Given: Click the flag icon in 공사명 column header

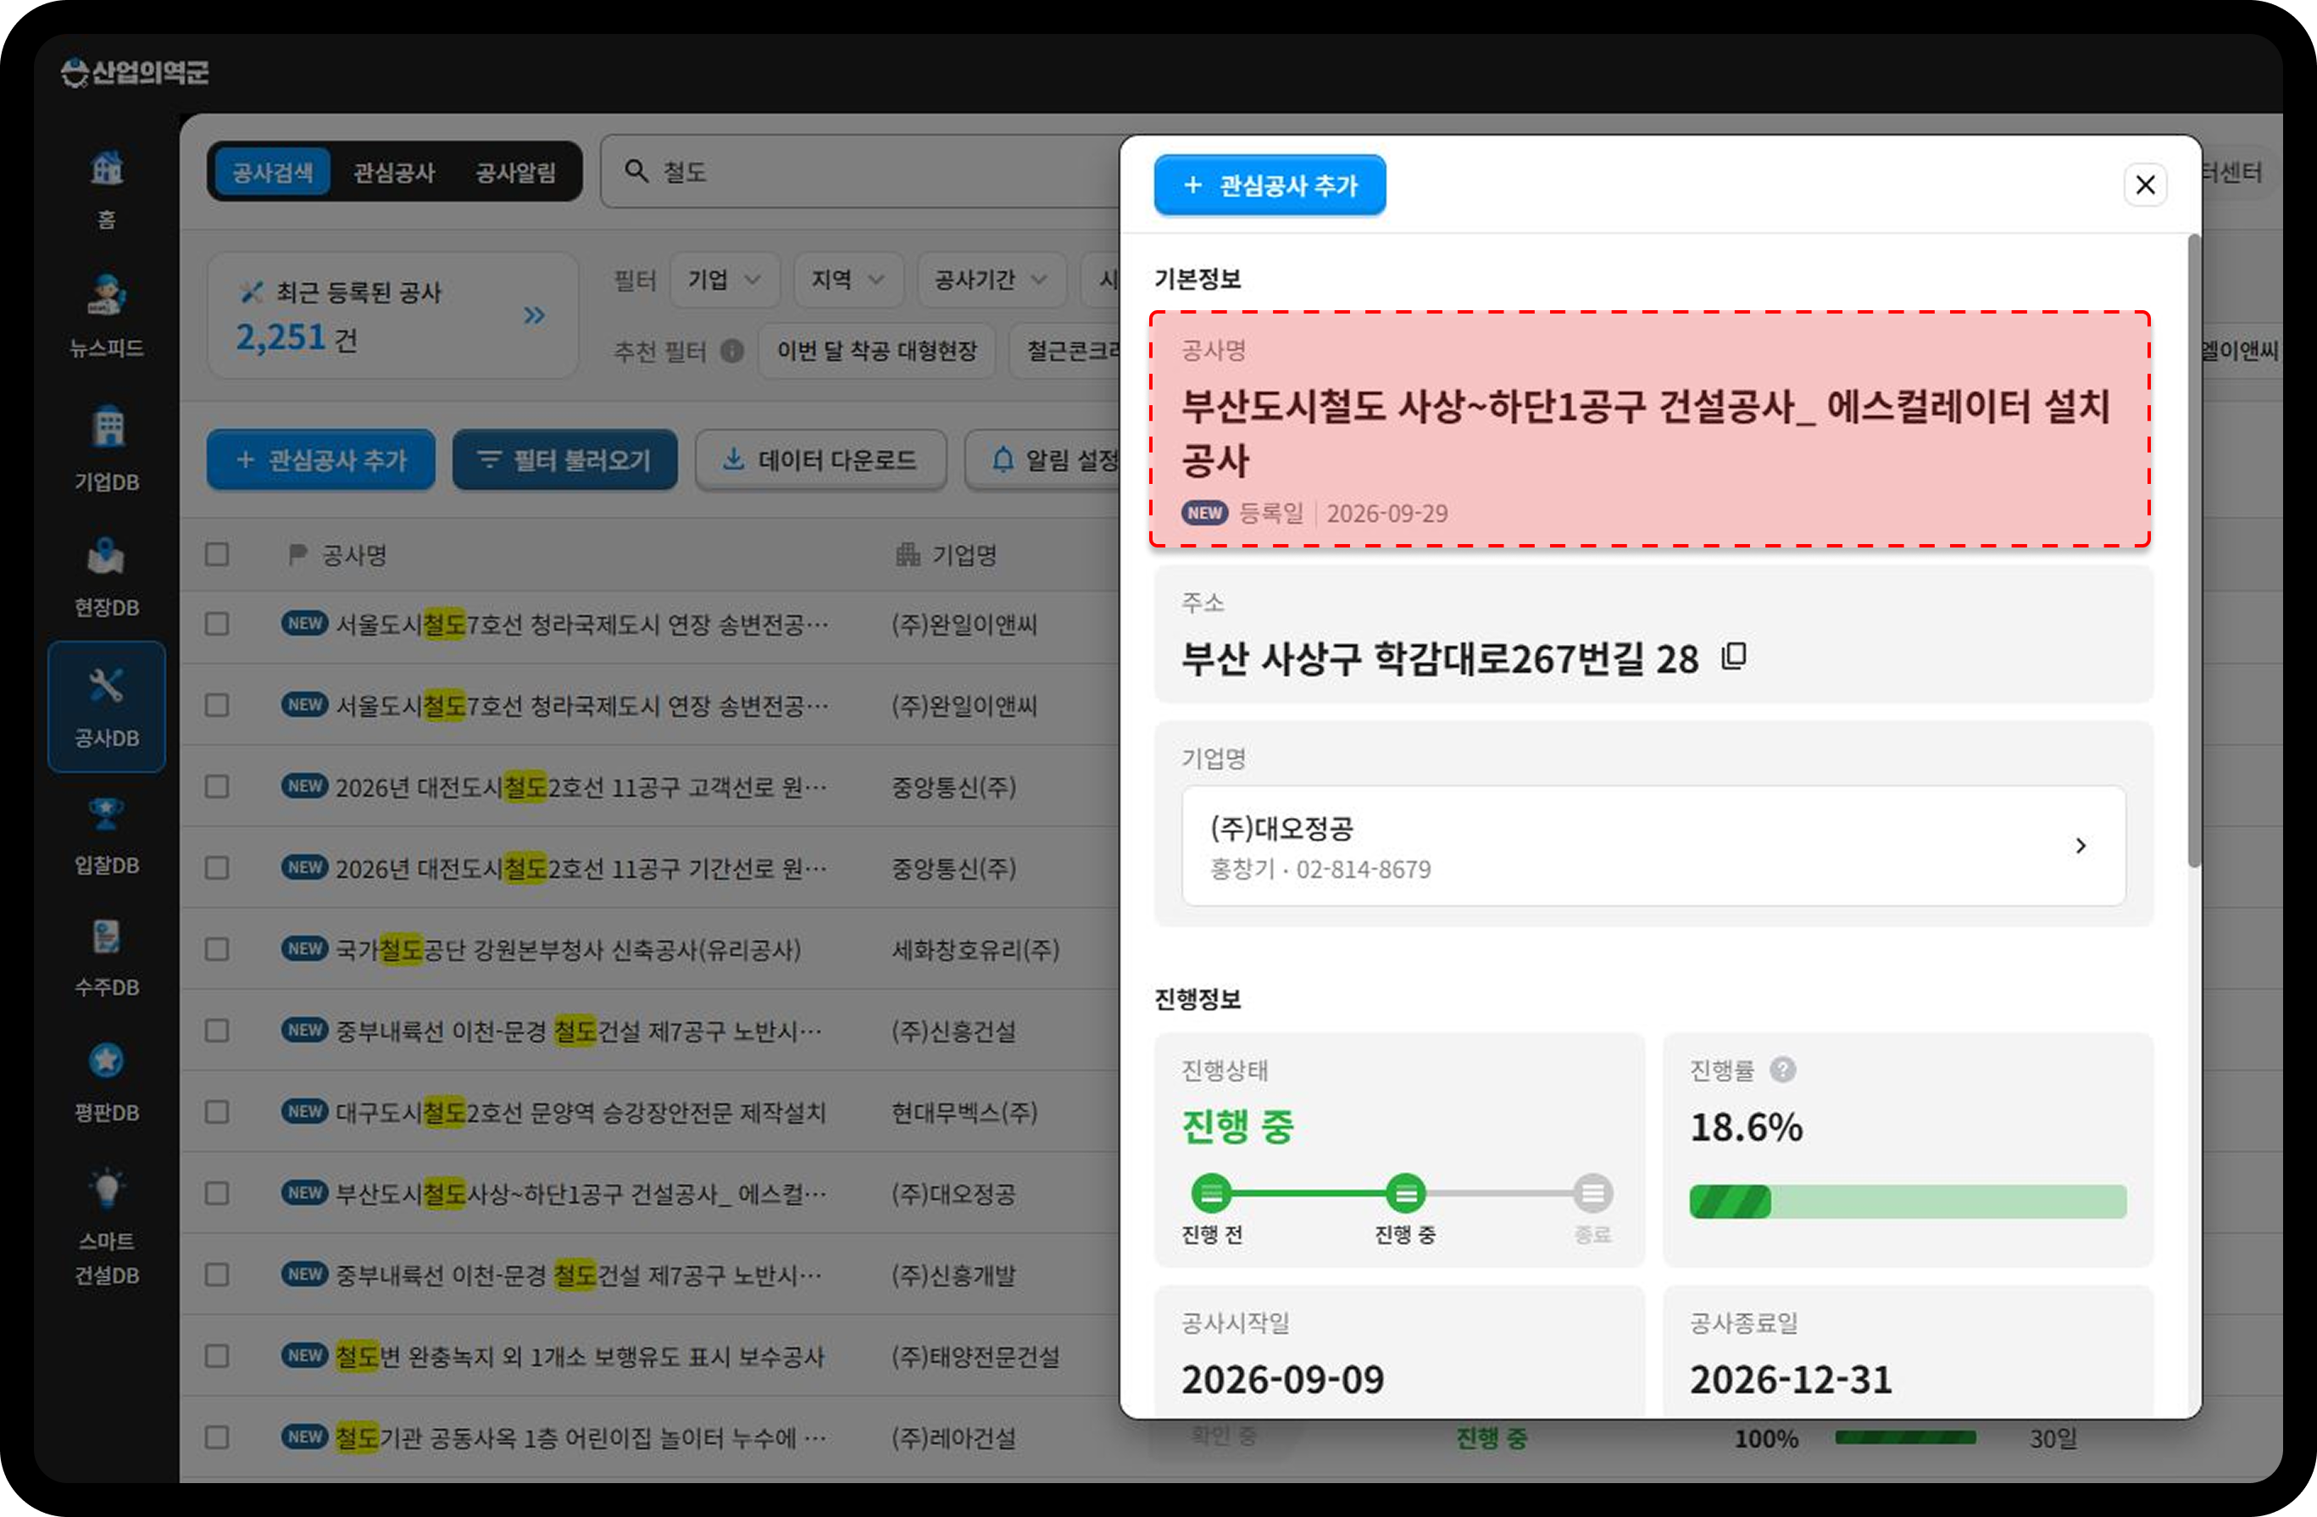Looking at the screenshot, I should (298, 555).
